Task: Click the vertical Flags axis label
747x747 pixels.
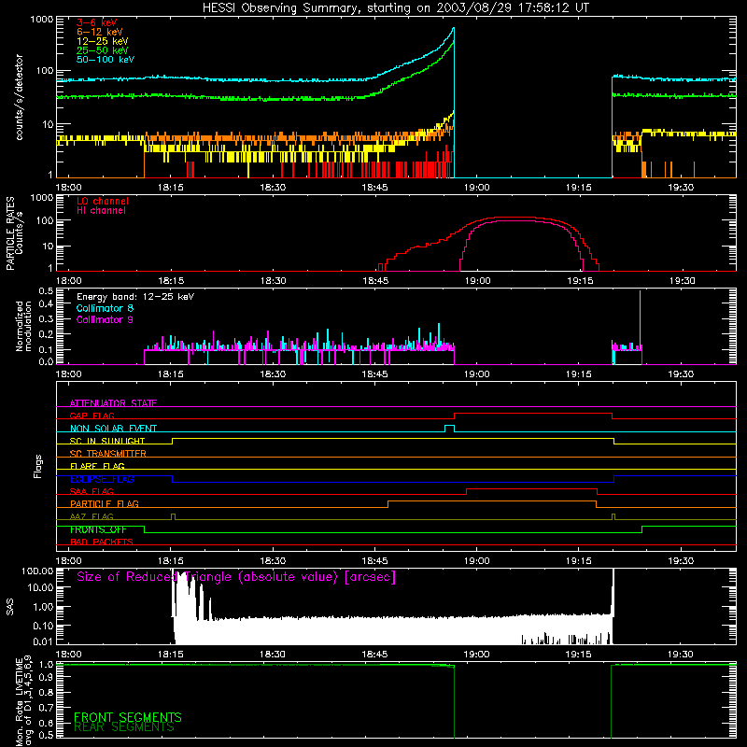Action: coord(38,466)
